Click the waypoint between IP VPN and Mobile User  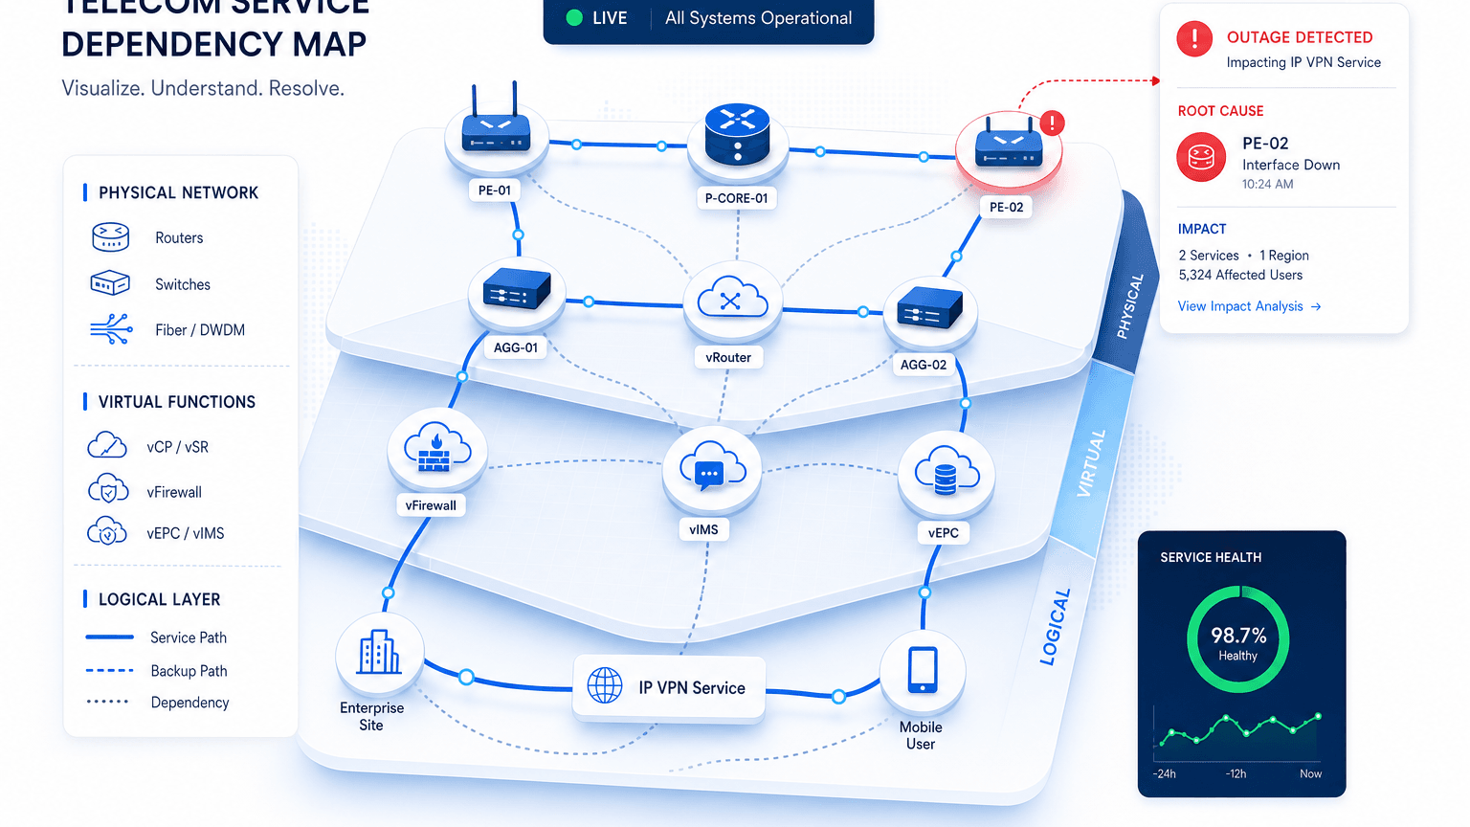click(x=838, y=696)
